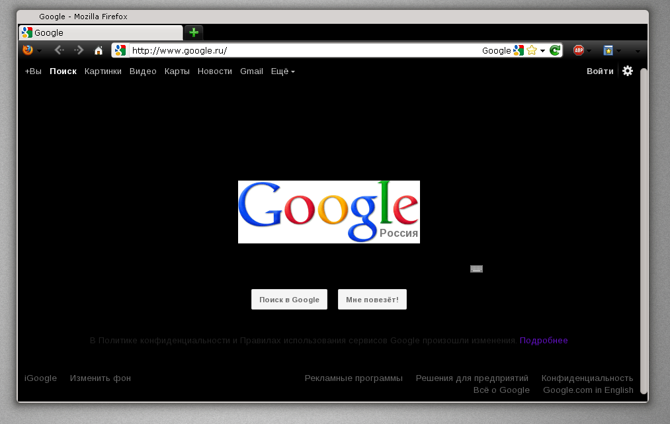
Task: Go forward using the right arrow button
Action: point(79,50)
